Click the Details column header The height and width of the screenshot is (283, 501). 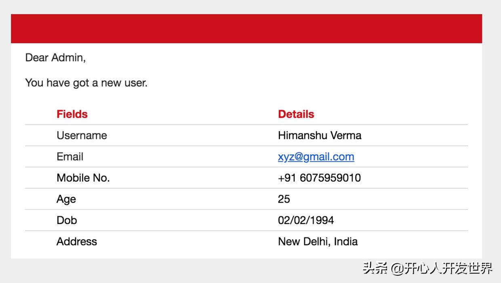[296, 114]
